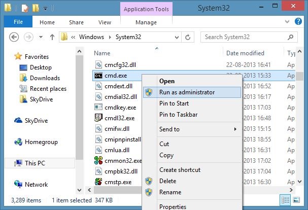308x210 pixels.
Task: Open the recent locations dropdown arrow
Action: pos(41,37)
